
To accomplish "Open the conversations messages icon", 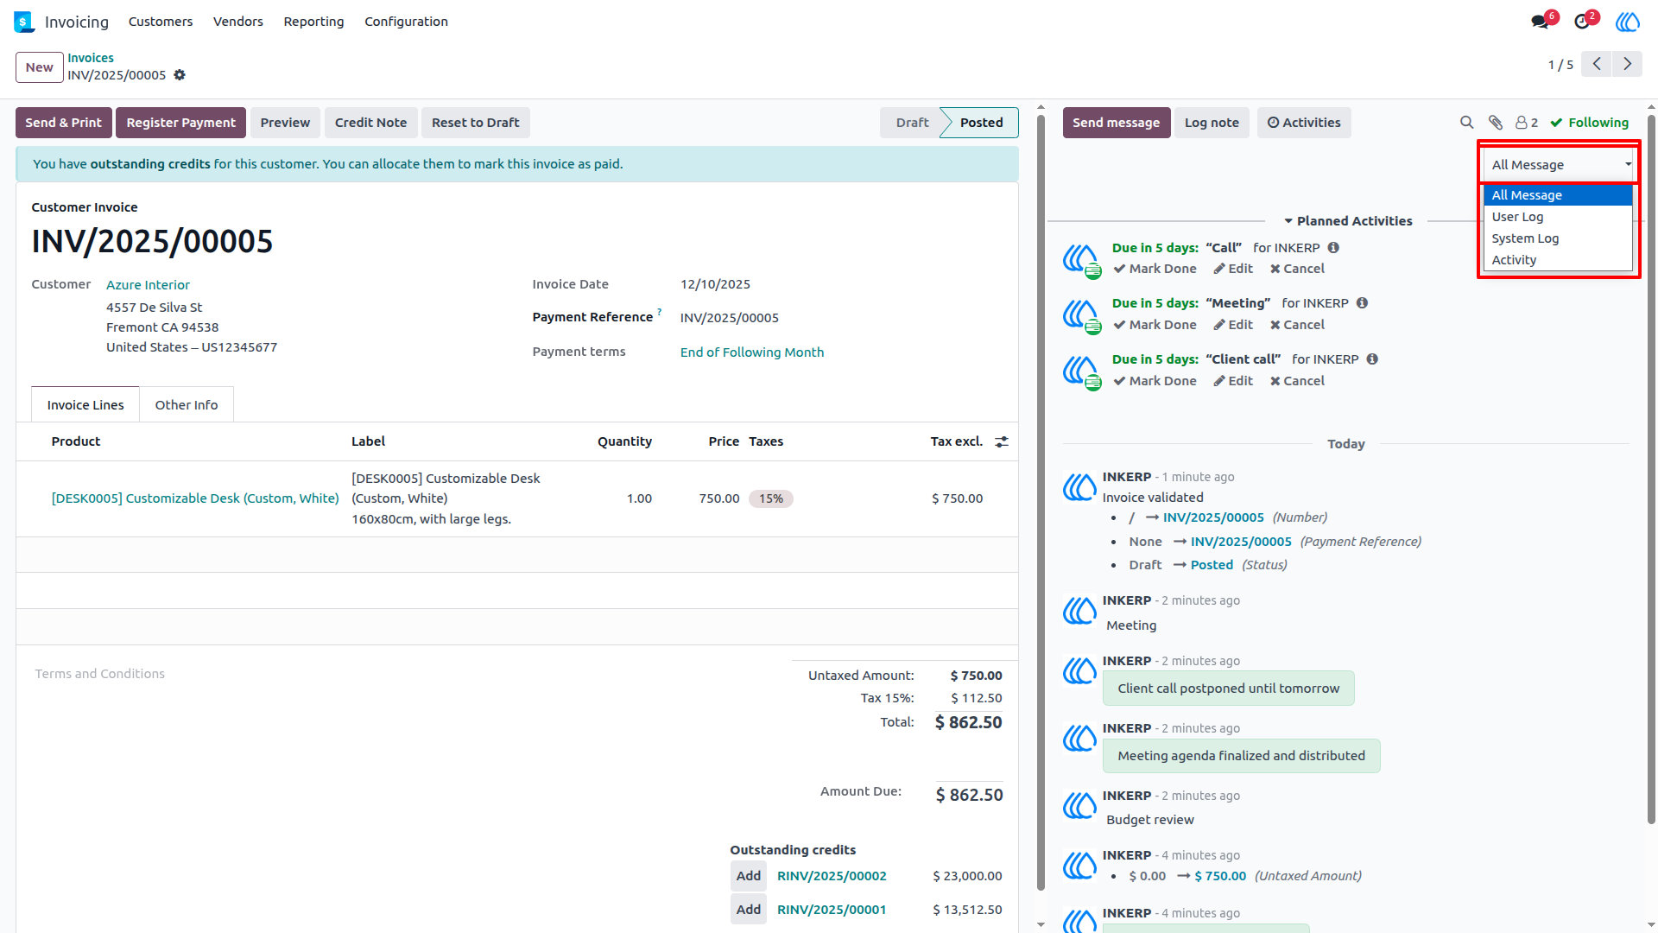I will 1540,22.
